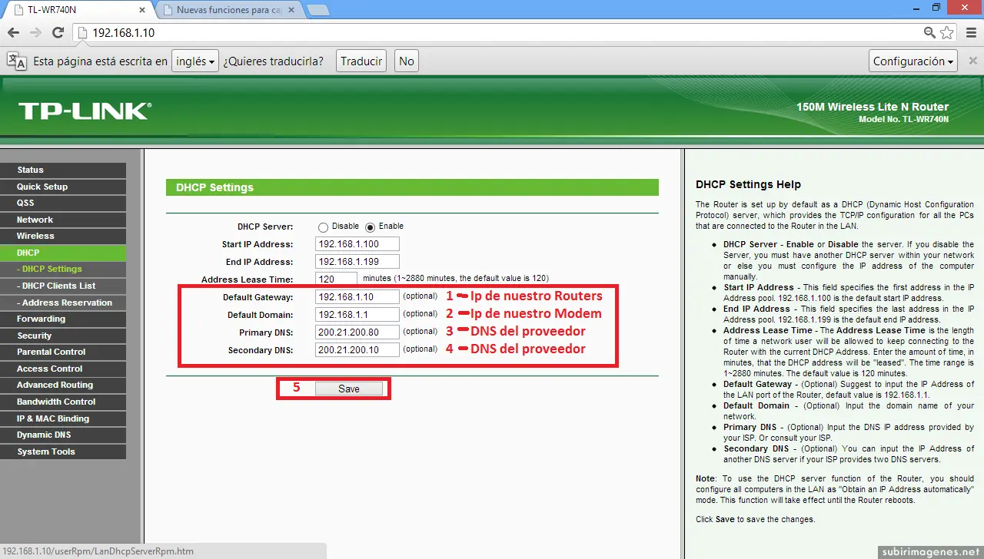The image size is (984, 559).
Task: Open the Chrome menu icon
Action: tap(969, 33)
